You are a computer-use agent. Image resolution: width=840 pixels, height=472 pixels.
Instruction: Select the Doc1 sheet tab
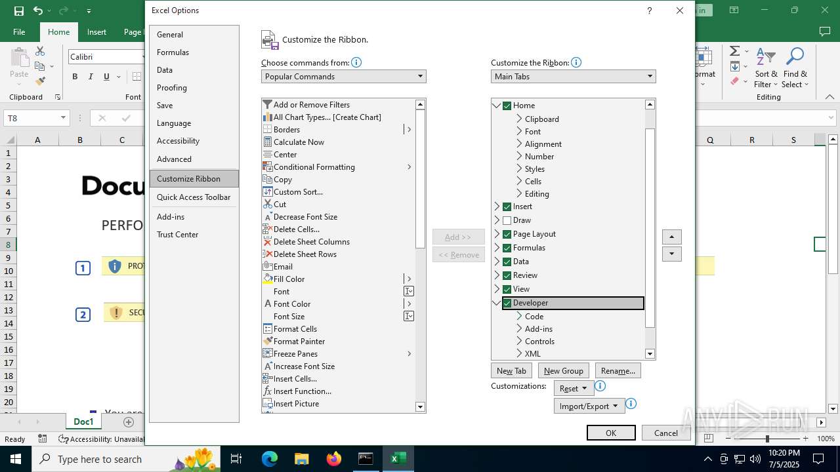(84, 422)
